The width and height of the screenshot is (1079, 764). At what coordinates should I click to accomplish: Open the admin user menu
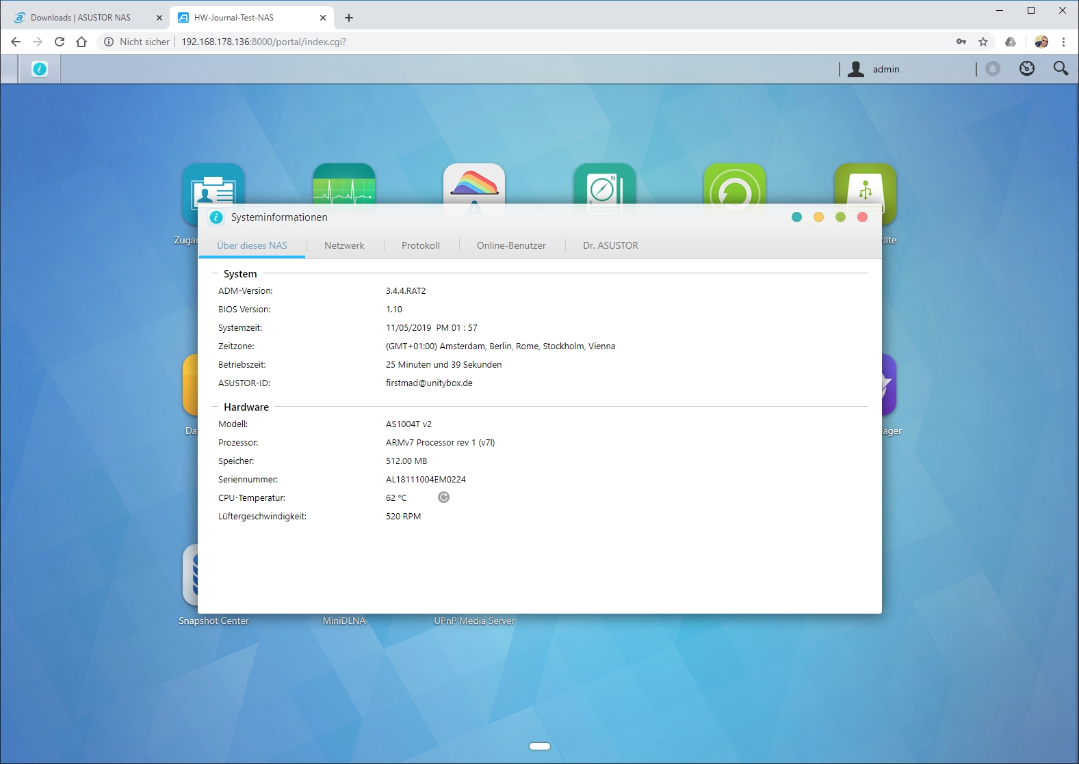click(x=874, y=69)
